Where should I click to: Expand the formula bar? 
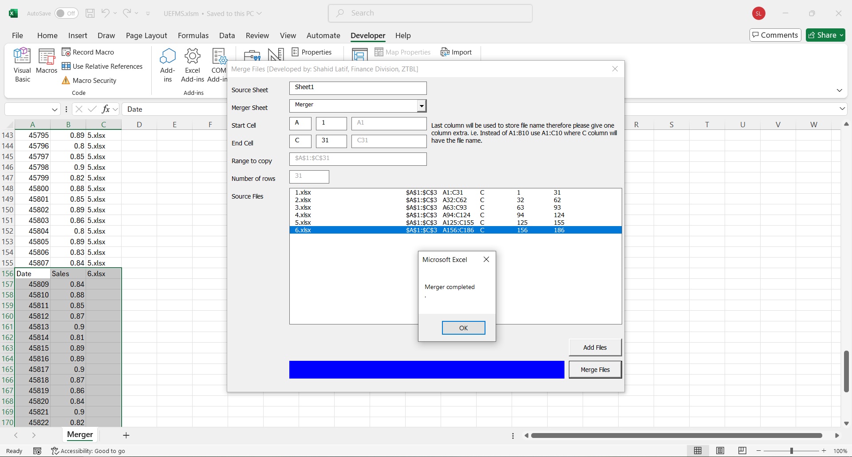[x=842, y=109]
